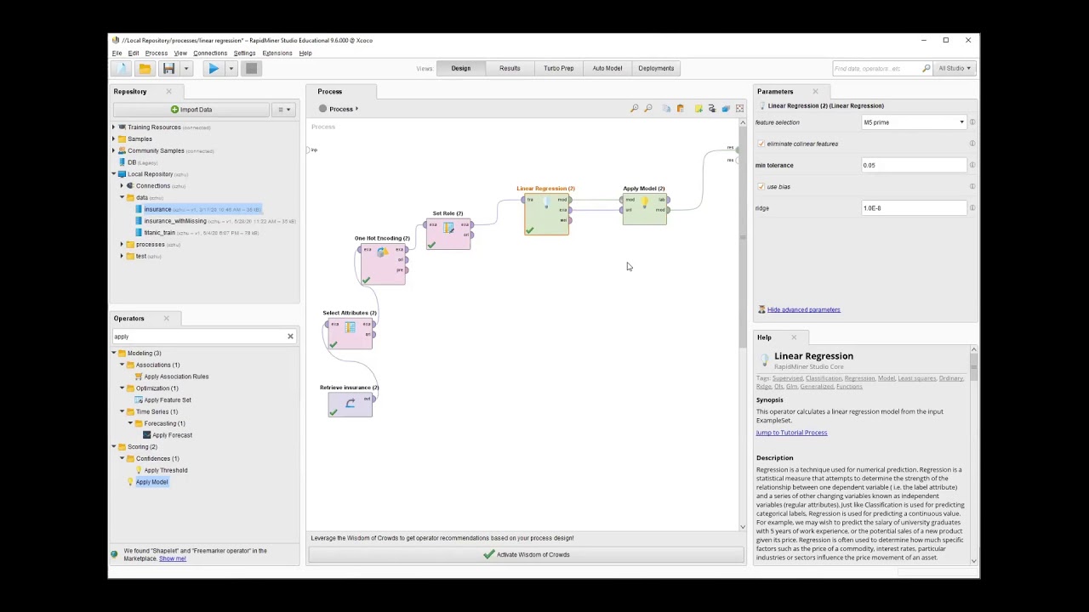Screen dimensions: 1089x612
Task: Click the zoom out magnifier in Process toolbar
Action: (x=648, y=109)
